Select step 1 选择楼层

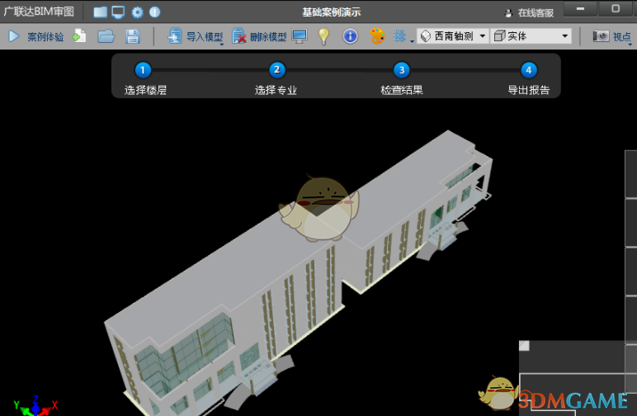click(144, 71)
